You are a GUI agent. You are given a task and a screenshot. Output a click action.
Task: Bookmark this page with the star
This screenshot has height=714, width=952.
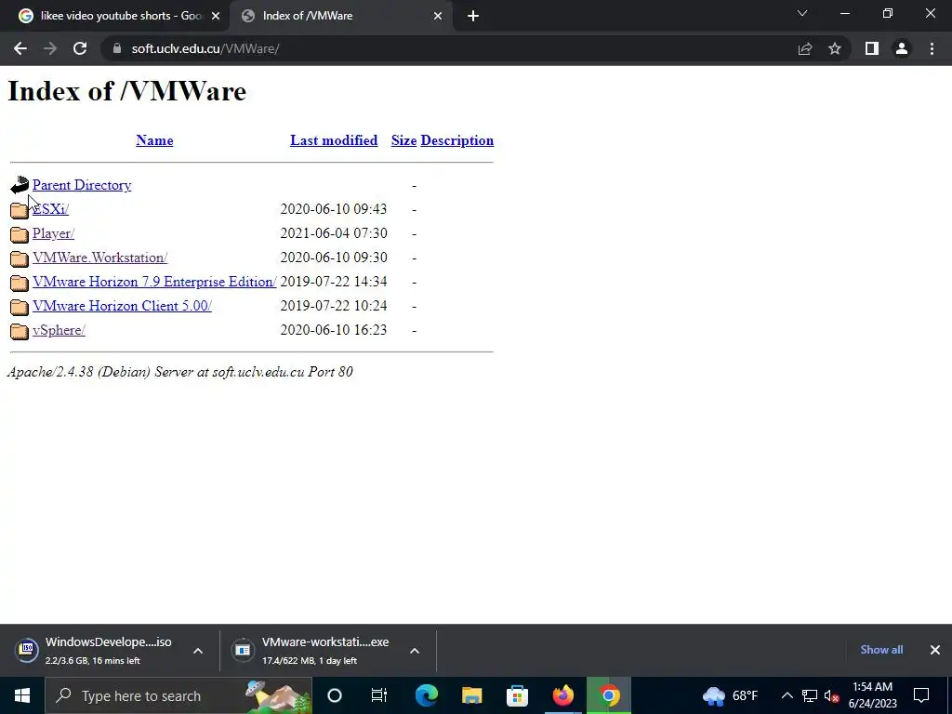click(835, 48)
